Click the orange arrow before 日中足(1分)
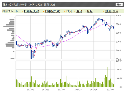This screenshot has width=126, height=95. [x=22, y=11]
